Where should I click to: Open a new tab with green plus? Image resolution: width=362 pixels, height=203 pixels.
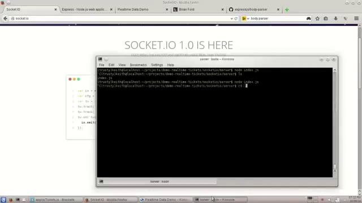[287, 10]
